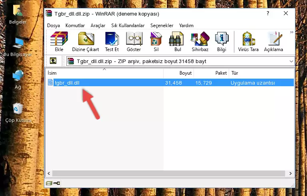Click the Uygulama uzantısı type cell

pyautogui.click(x=253, y=83)
